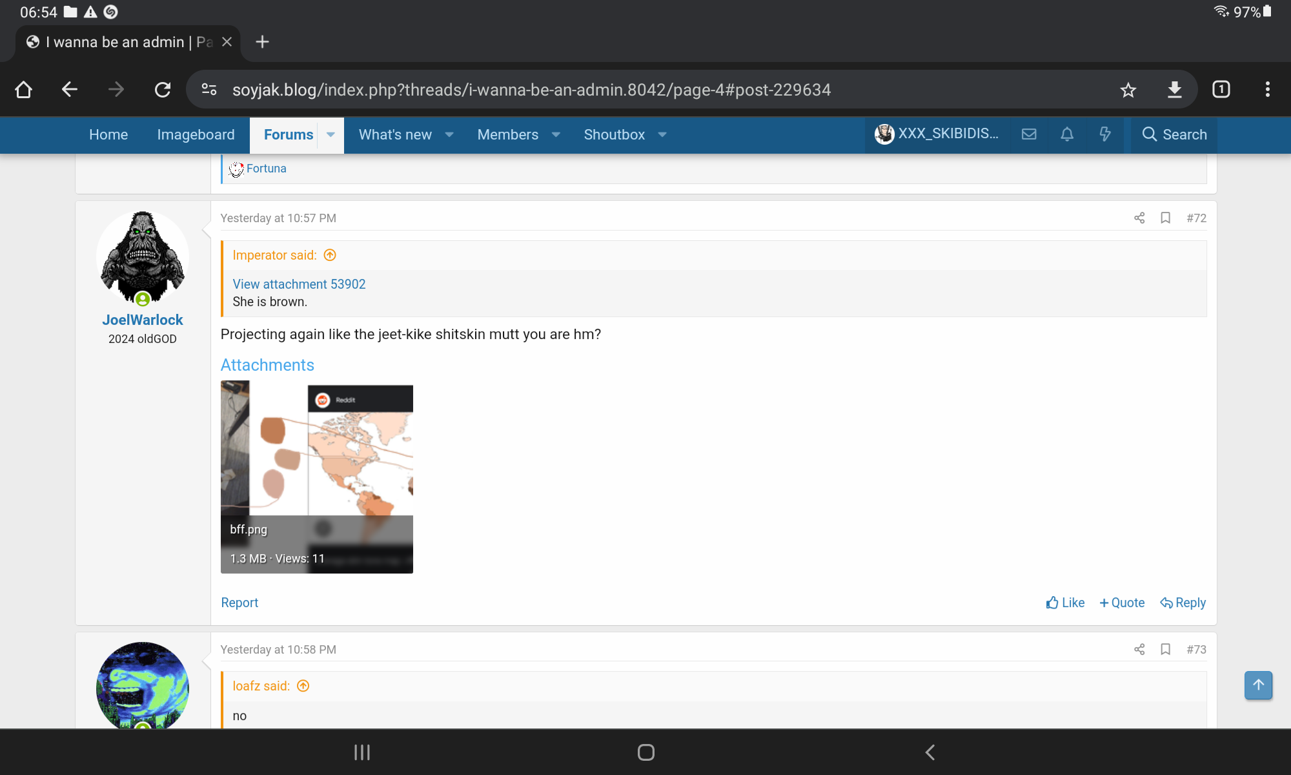Expand the What's new dropdown arrow
Screen dimensions: 1291x775
[x=449, y=135]
